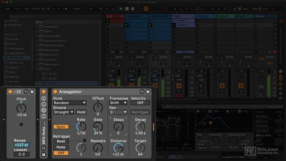Toggle the -12 Pitch device activator

coord(10,92)
